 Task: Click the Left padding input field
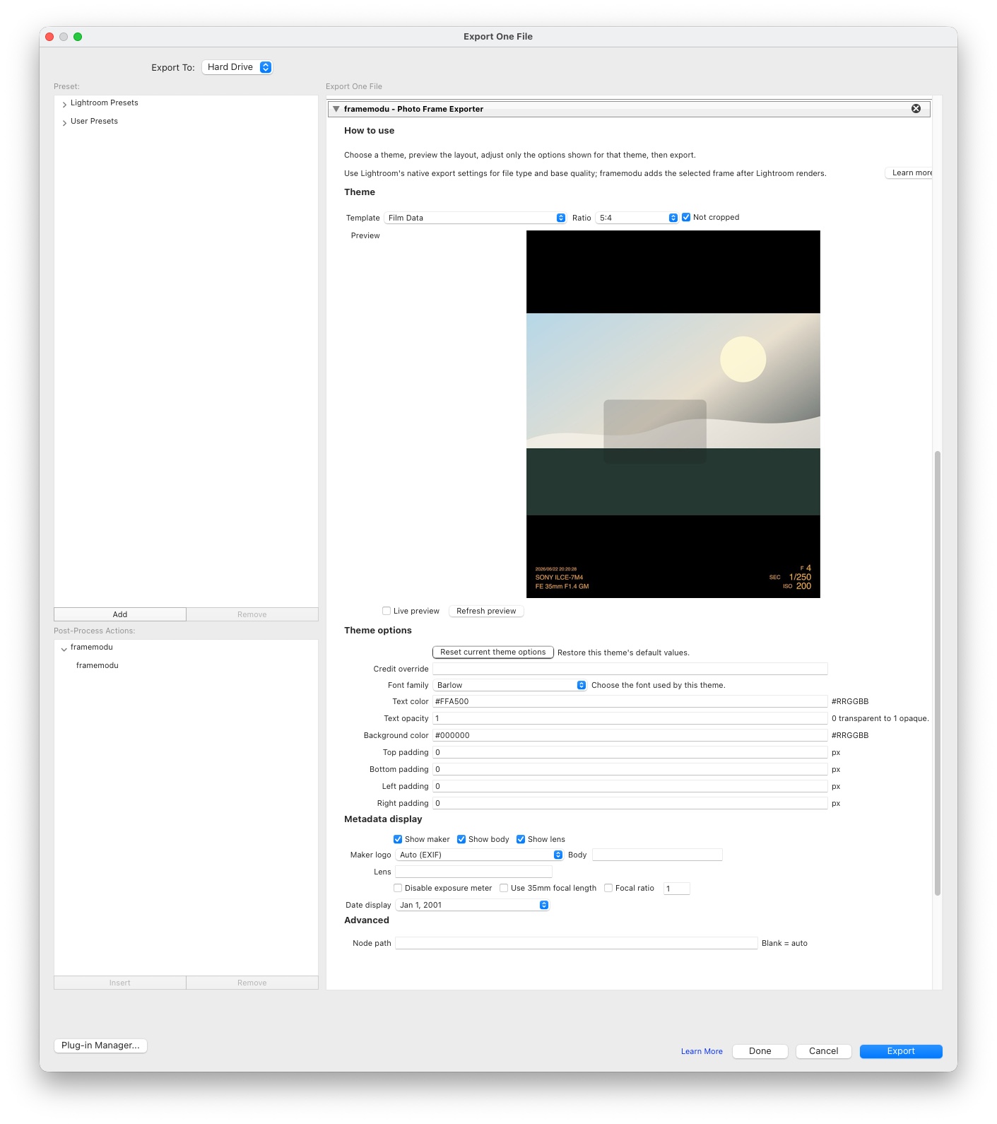pos(630,786)
